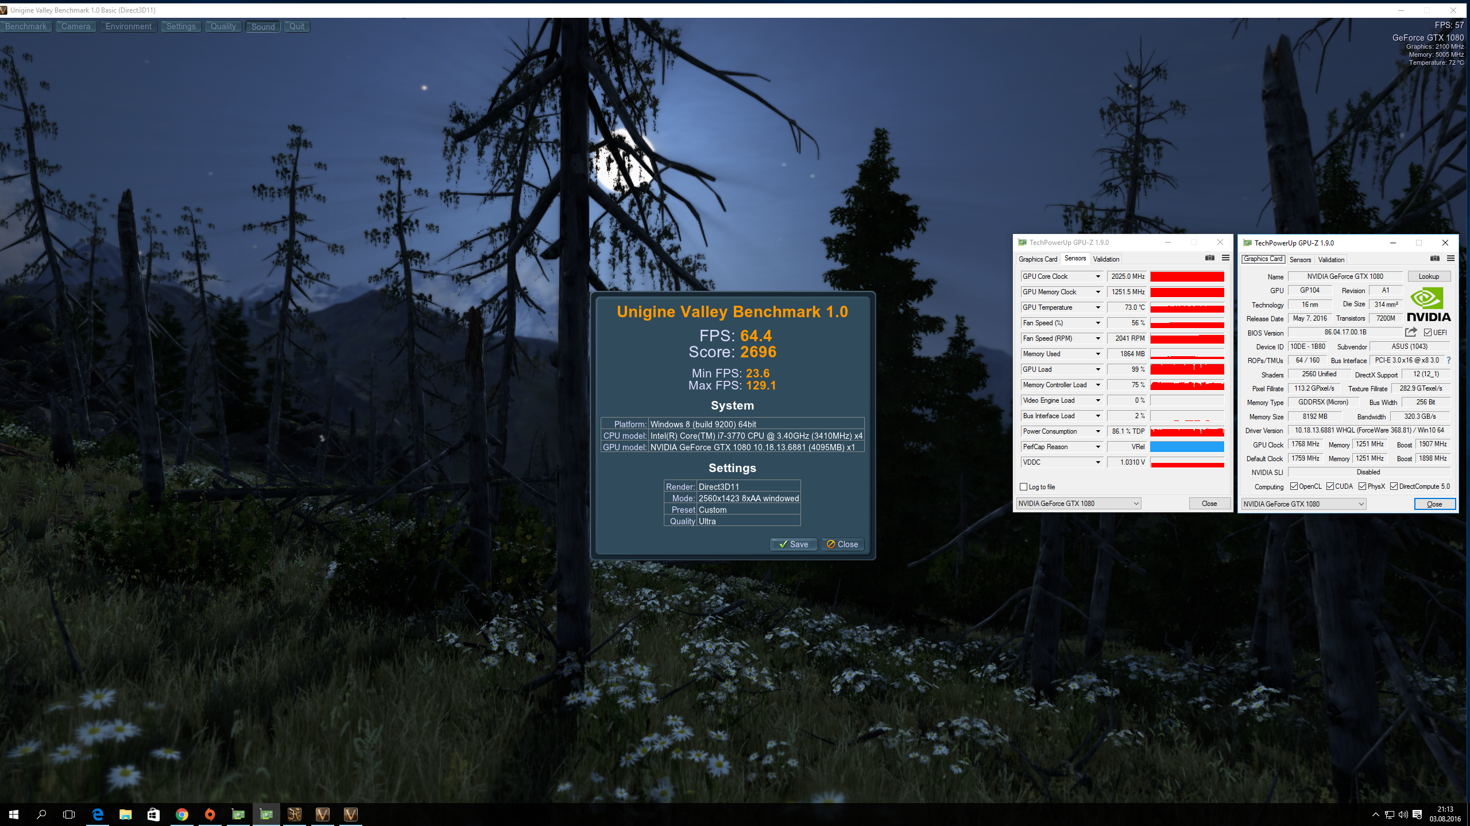This screenshot has width=1470, height=826.
Task: Open Origin client from taskbar
Action: pyautogui.click(x=210, y=815)
